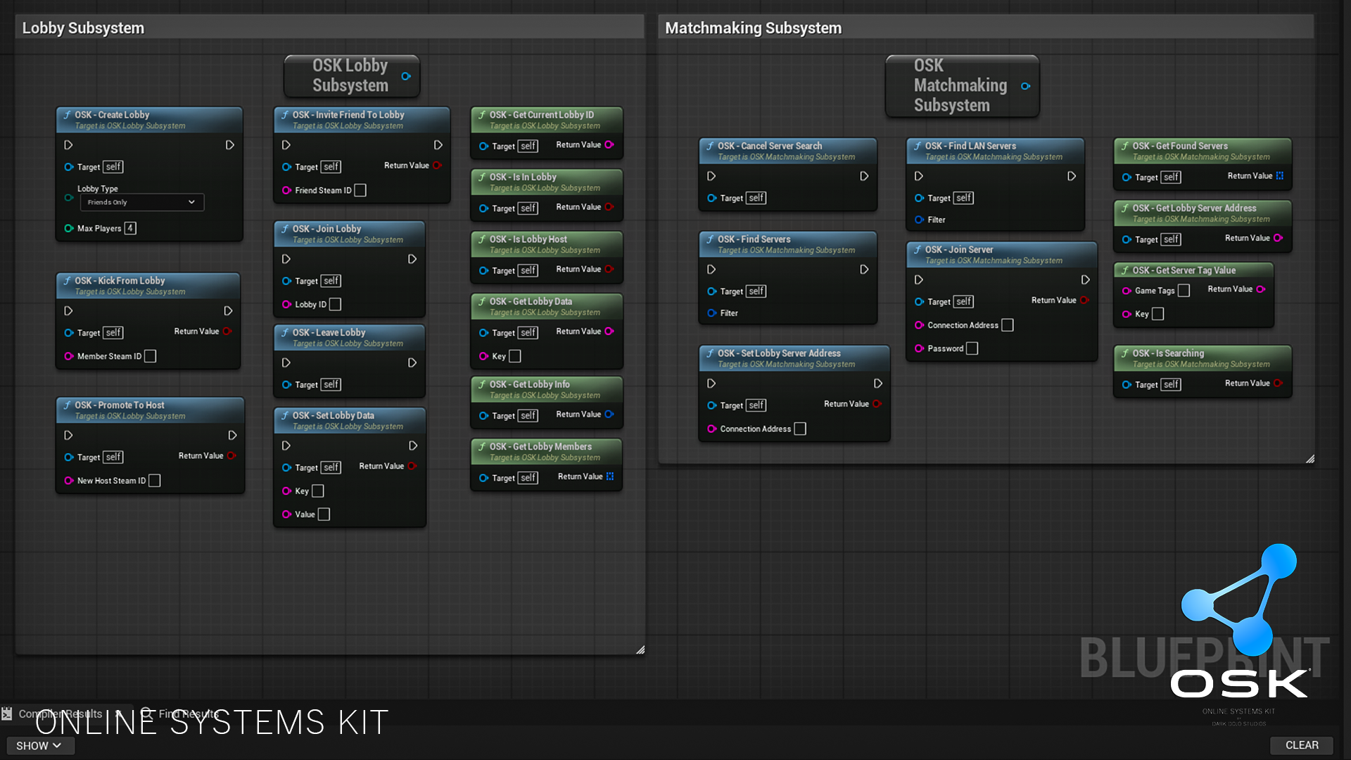This screenshot has height=760, width=1351.
Task: Click the array Return Value pin on Get Lobby Members
Action: 609,476
